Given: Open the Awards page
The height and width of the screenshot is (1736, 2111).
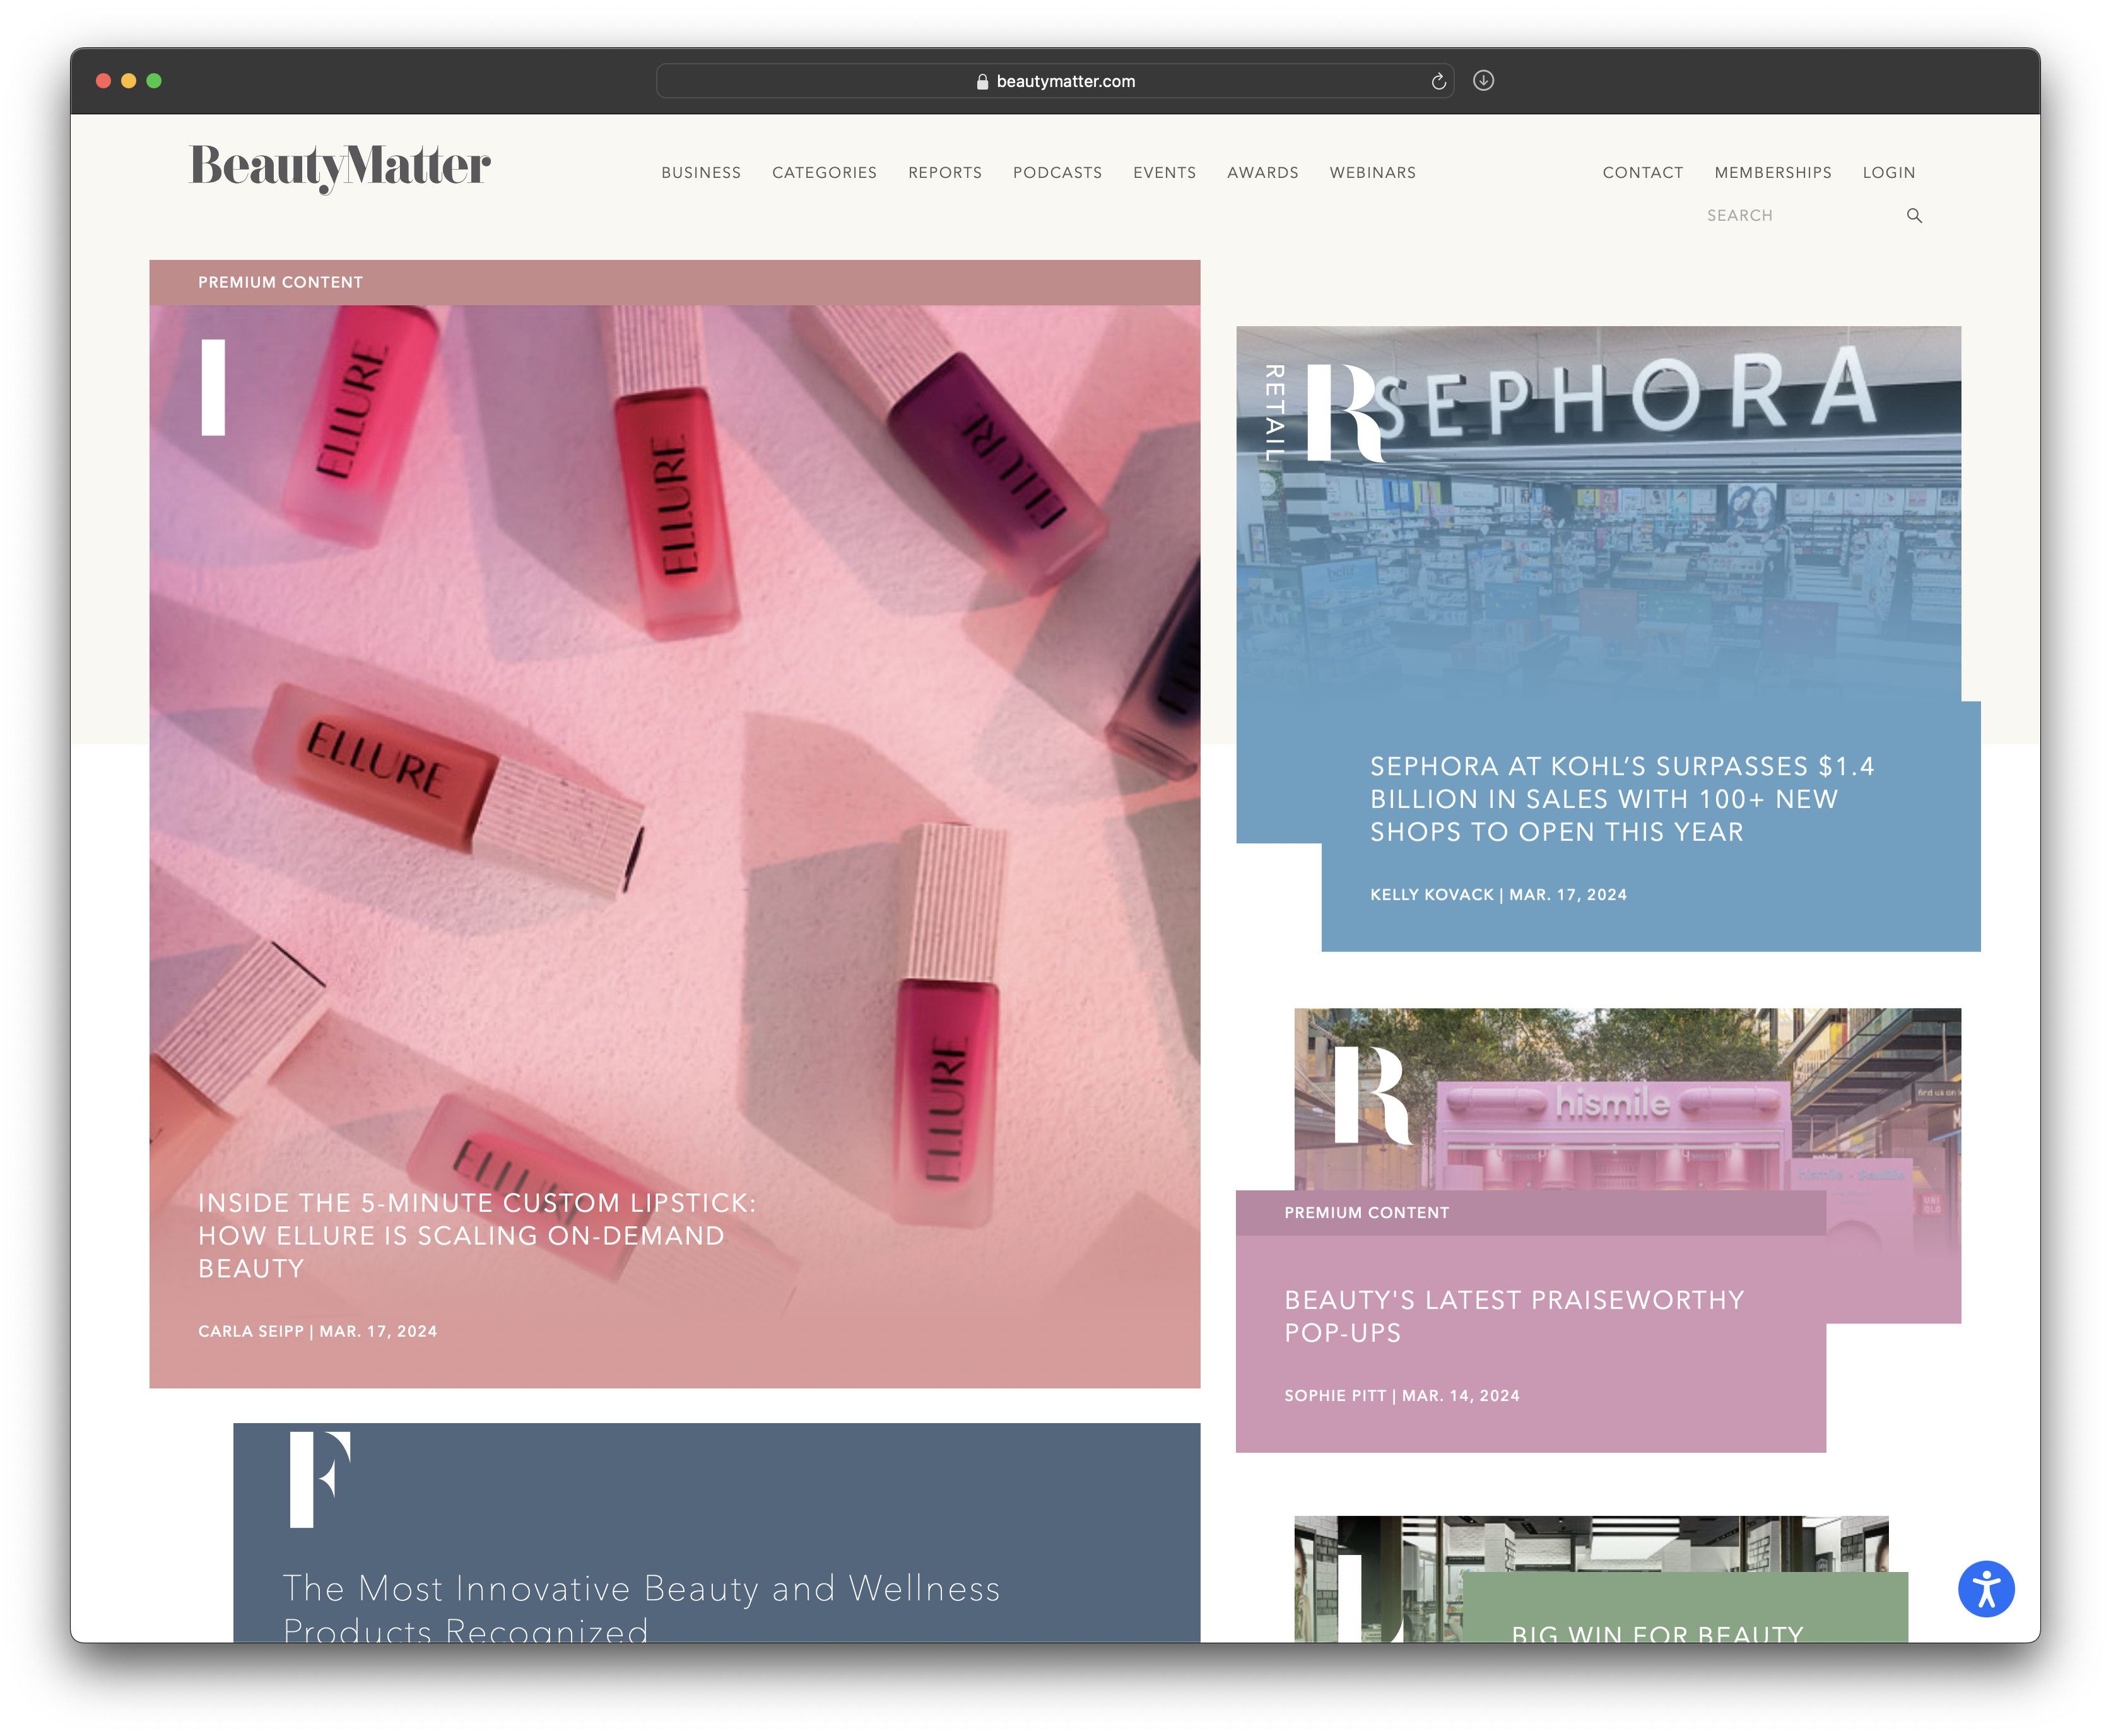Looking at the screenshot, I should [x=1262, y=173].
